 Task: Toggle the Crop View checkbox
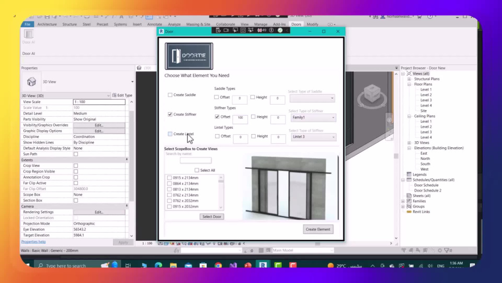tap(76, 166)
